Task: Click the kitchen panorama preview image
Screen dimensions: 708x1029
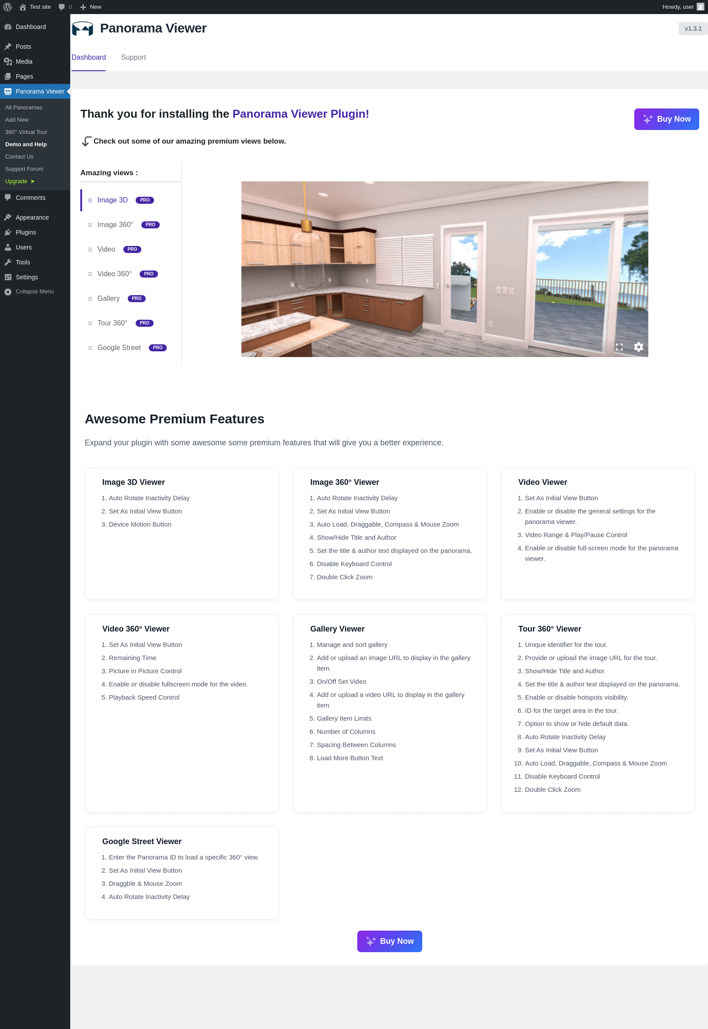Action: pos(445,269)
